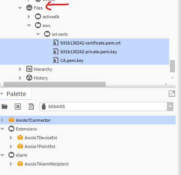This screenshot has height=175, width=181.
Task: Open the palette search magnifier icon
Action: click(31, 107)
